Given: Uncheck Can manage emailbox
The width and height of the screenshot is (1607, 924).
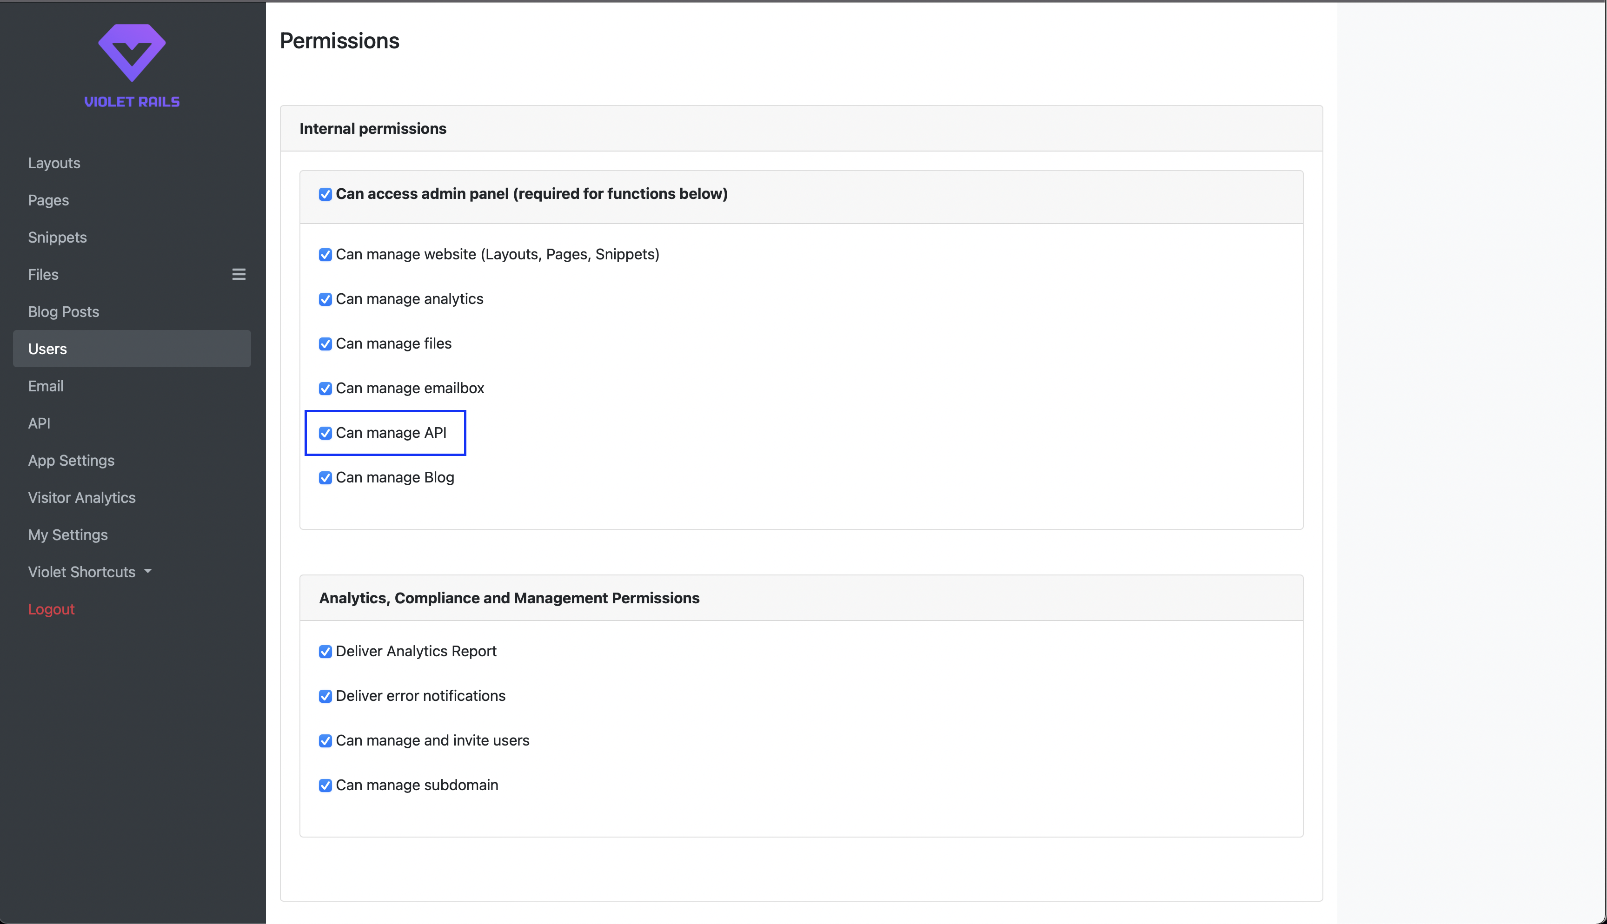Looking at the screenshot, I should pyautogui.click(x=325, y=389).
